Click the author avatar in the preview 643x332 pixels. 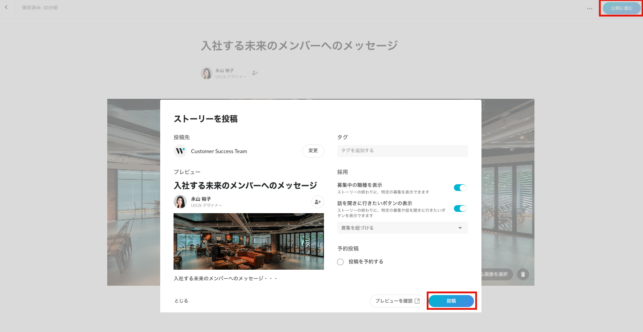[x=180, y=202]
